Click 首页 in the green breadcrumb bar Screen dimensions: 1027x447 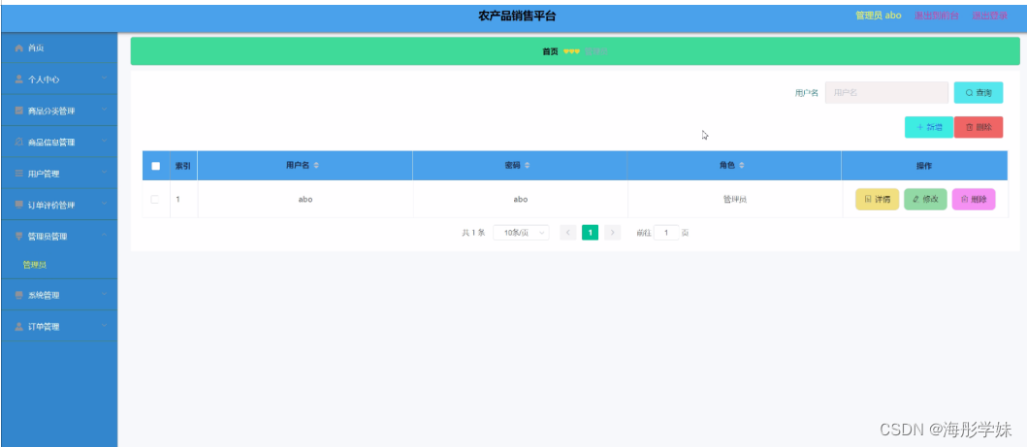(x=550, y=51)
